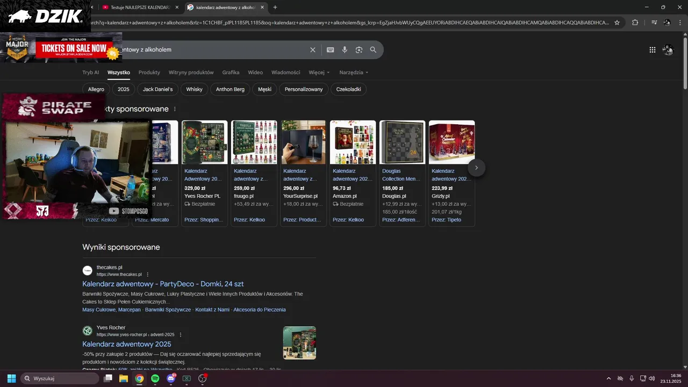
Task: Apply the 'Jack Daniel's' filter chip
Action: [x=157, y=89]
